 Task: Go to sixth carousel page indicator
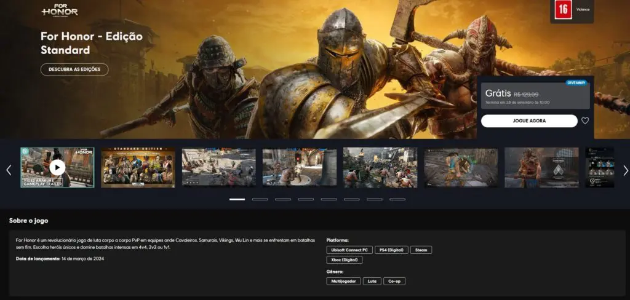click(x=351, y=199)
